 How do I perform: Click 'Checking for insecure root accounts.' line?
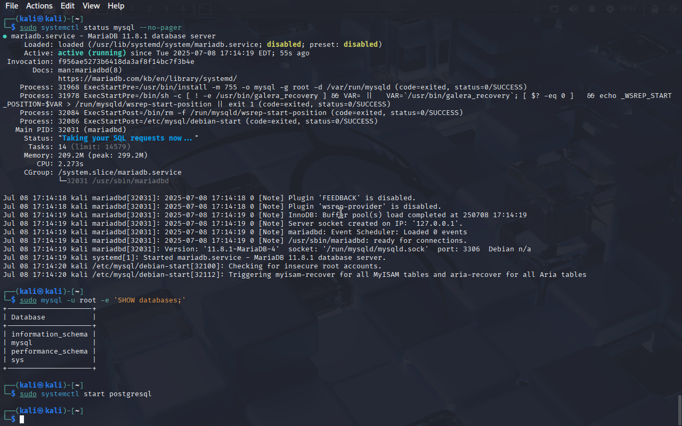[x=192, y=266]
